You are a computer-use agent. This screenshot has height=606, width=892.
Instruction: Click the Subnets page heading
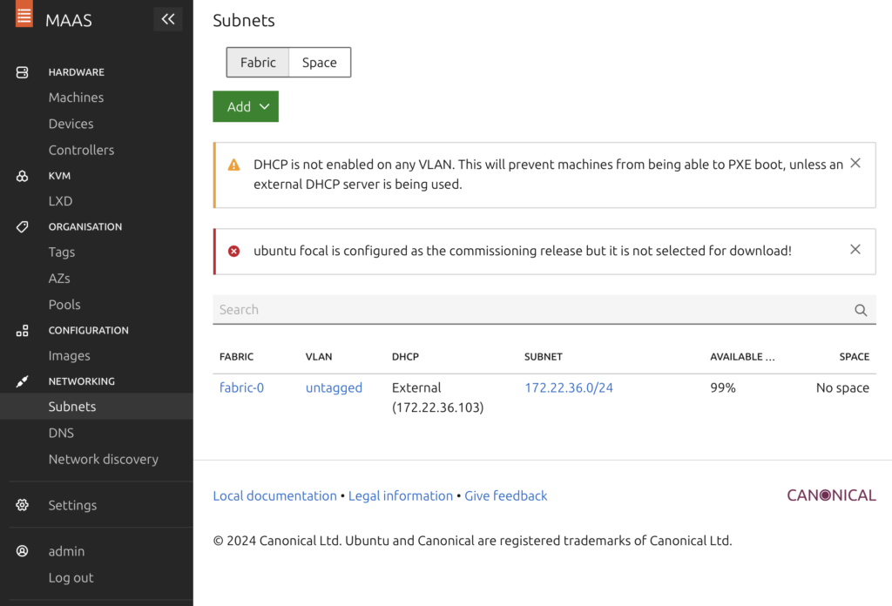tap(244, 21)
